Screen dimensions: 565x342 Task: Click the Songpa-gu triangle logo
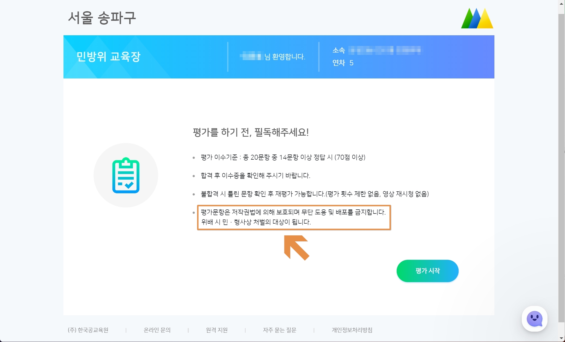pos(477,18)
